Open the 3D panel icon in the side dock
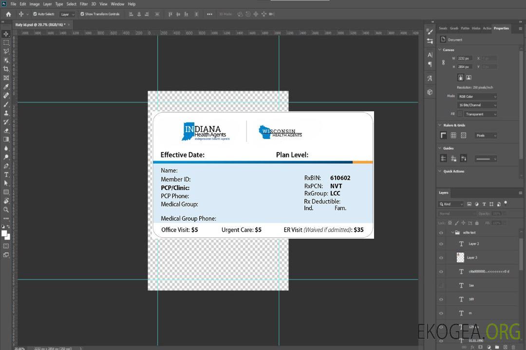Image resolution: width=526 pixels, height=350 pixels. click(x=430, y=92)
